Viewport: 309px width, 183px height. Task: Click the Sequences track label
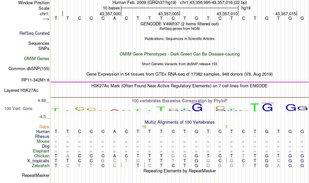(x=39, y=43)
